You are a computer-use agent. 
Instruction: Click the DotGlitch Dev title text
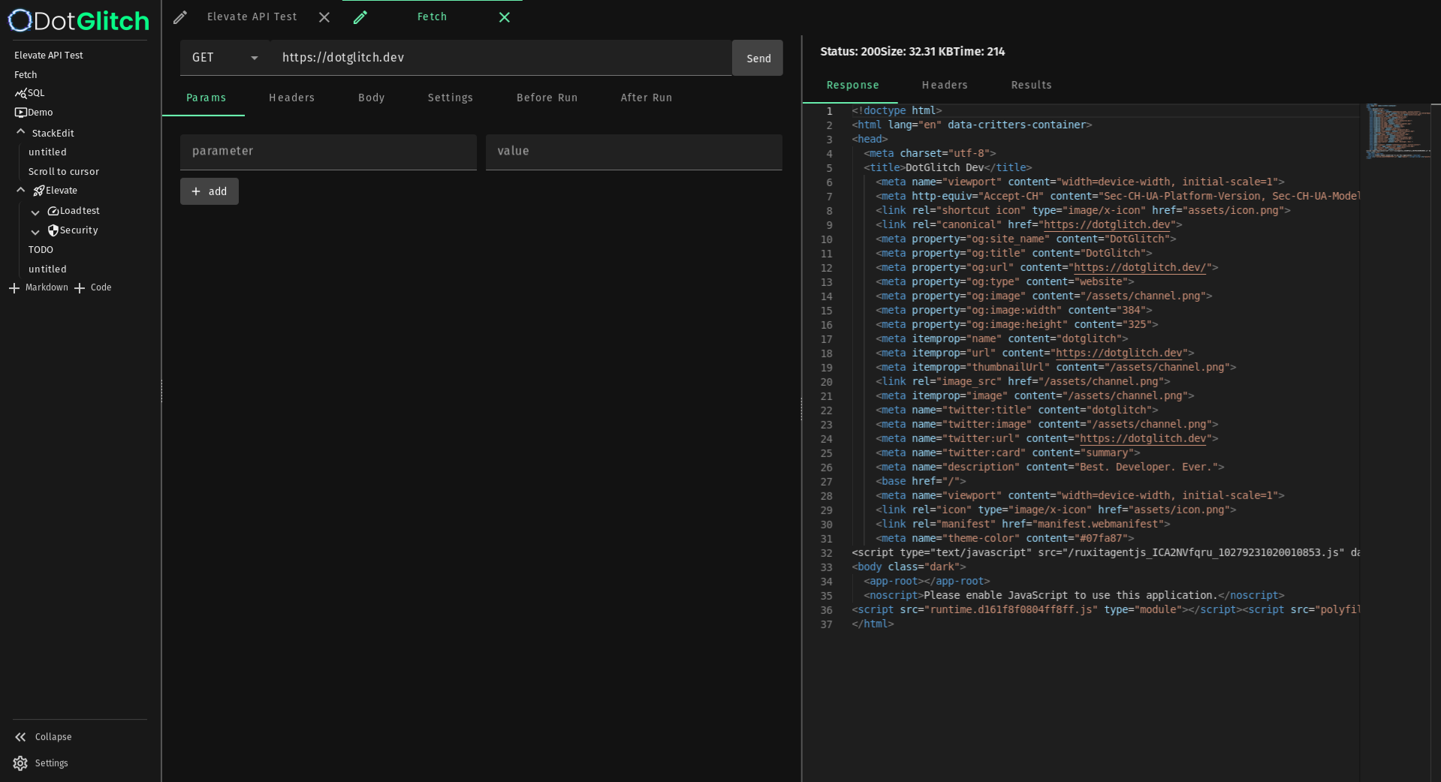tap(945, 167)
